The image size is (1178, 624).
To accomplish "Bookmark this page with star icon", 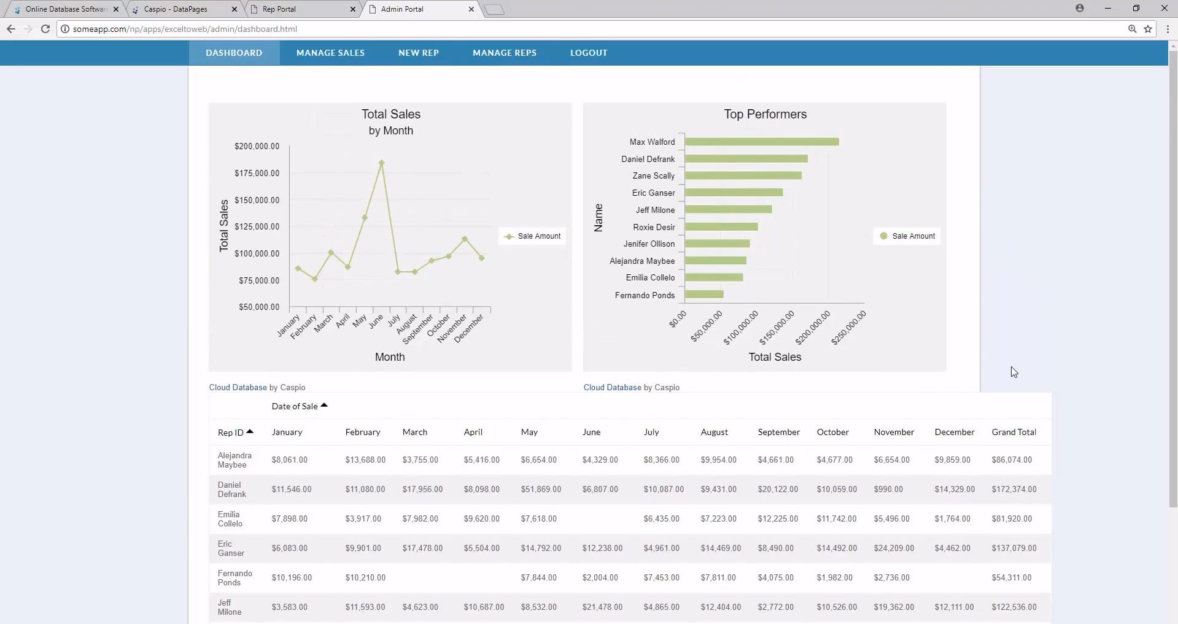I will point(1148,29).
